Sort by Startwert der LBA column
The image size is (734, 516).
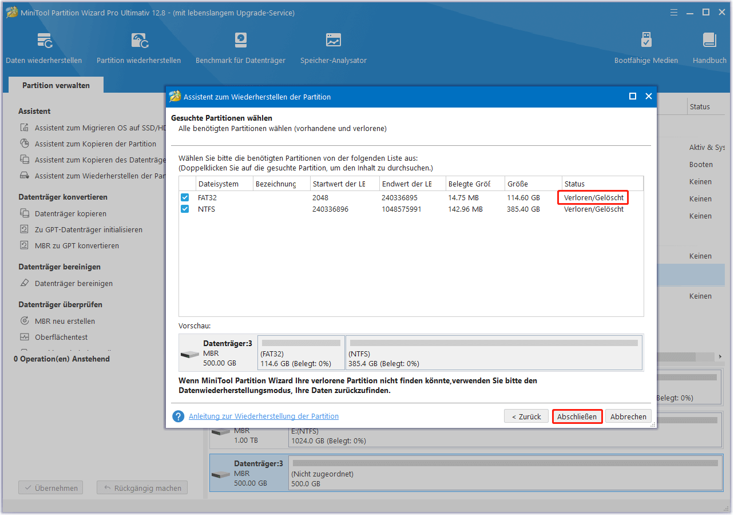(x=344, y=184)
